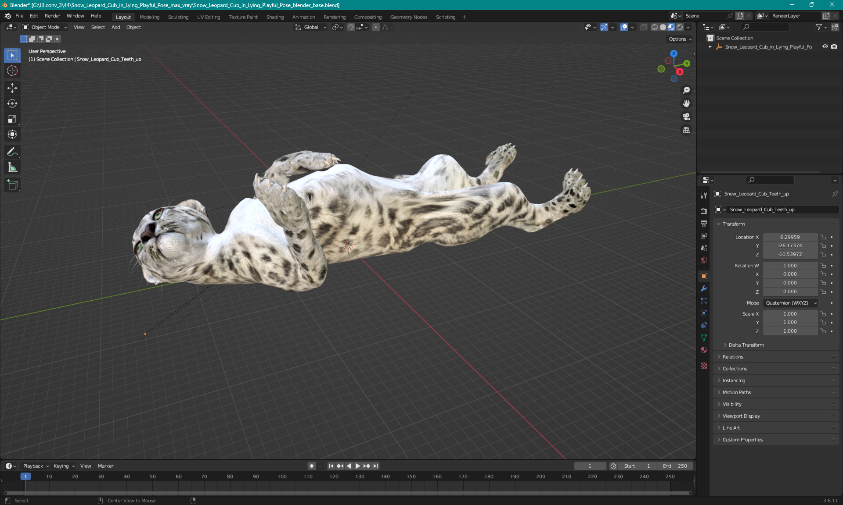Toggle the camera view gizmo
Screen dimensions: 843x505
point(686,117)
